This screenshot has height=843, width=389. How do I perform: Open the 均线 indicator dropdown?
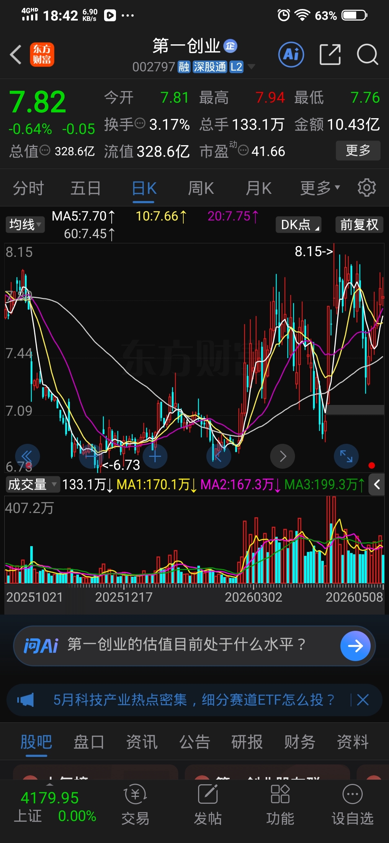[x=25, y=224]
